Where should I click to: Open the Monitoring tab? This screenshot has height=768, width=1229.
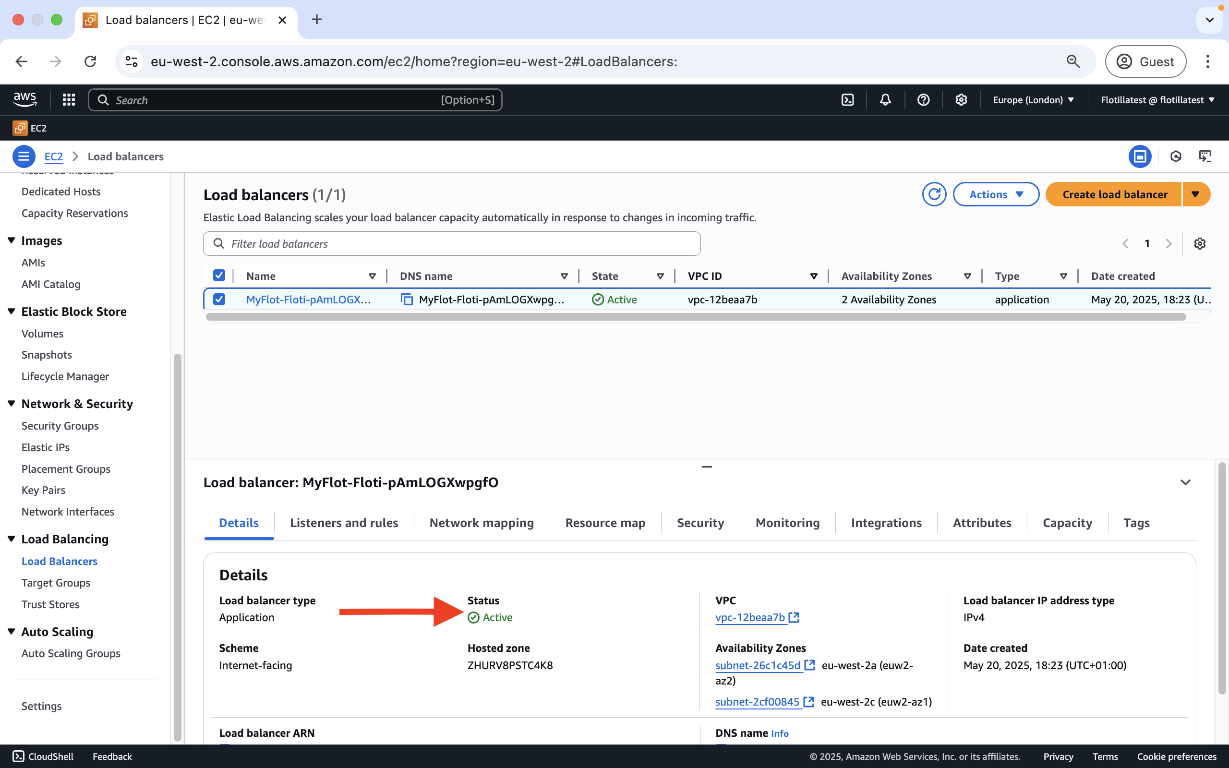click(x=787, y=523)
